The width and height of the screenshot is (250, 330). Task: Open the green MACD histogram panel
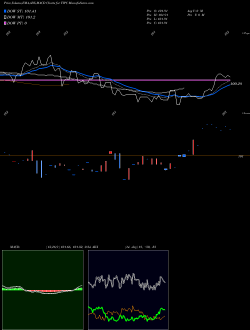pos(42,290)
